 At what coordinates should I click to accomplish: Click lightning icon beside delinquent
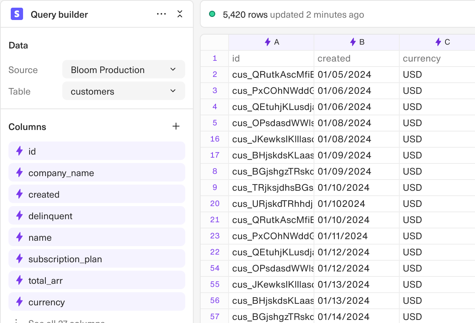(x=20, y=216)
